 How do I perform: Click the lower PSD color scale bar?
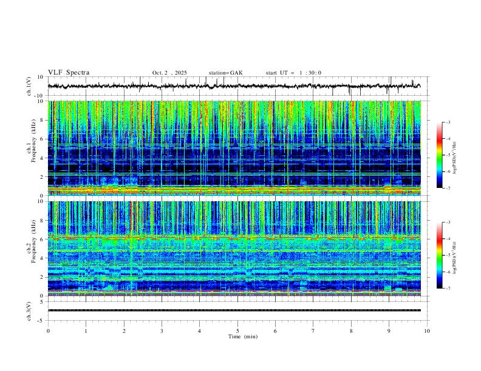point(440,255)
